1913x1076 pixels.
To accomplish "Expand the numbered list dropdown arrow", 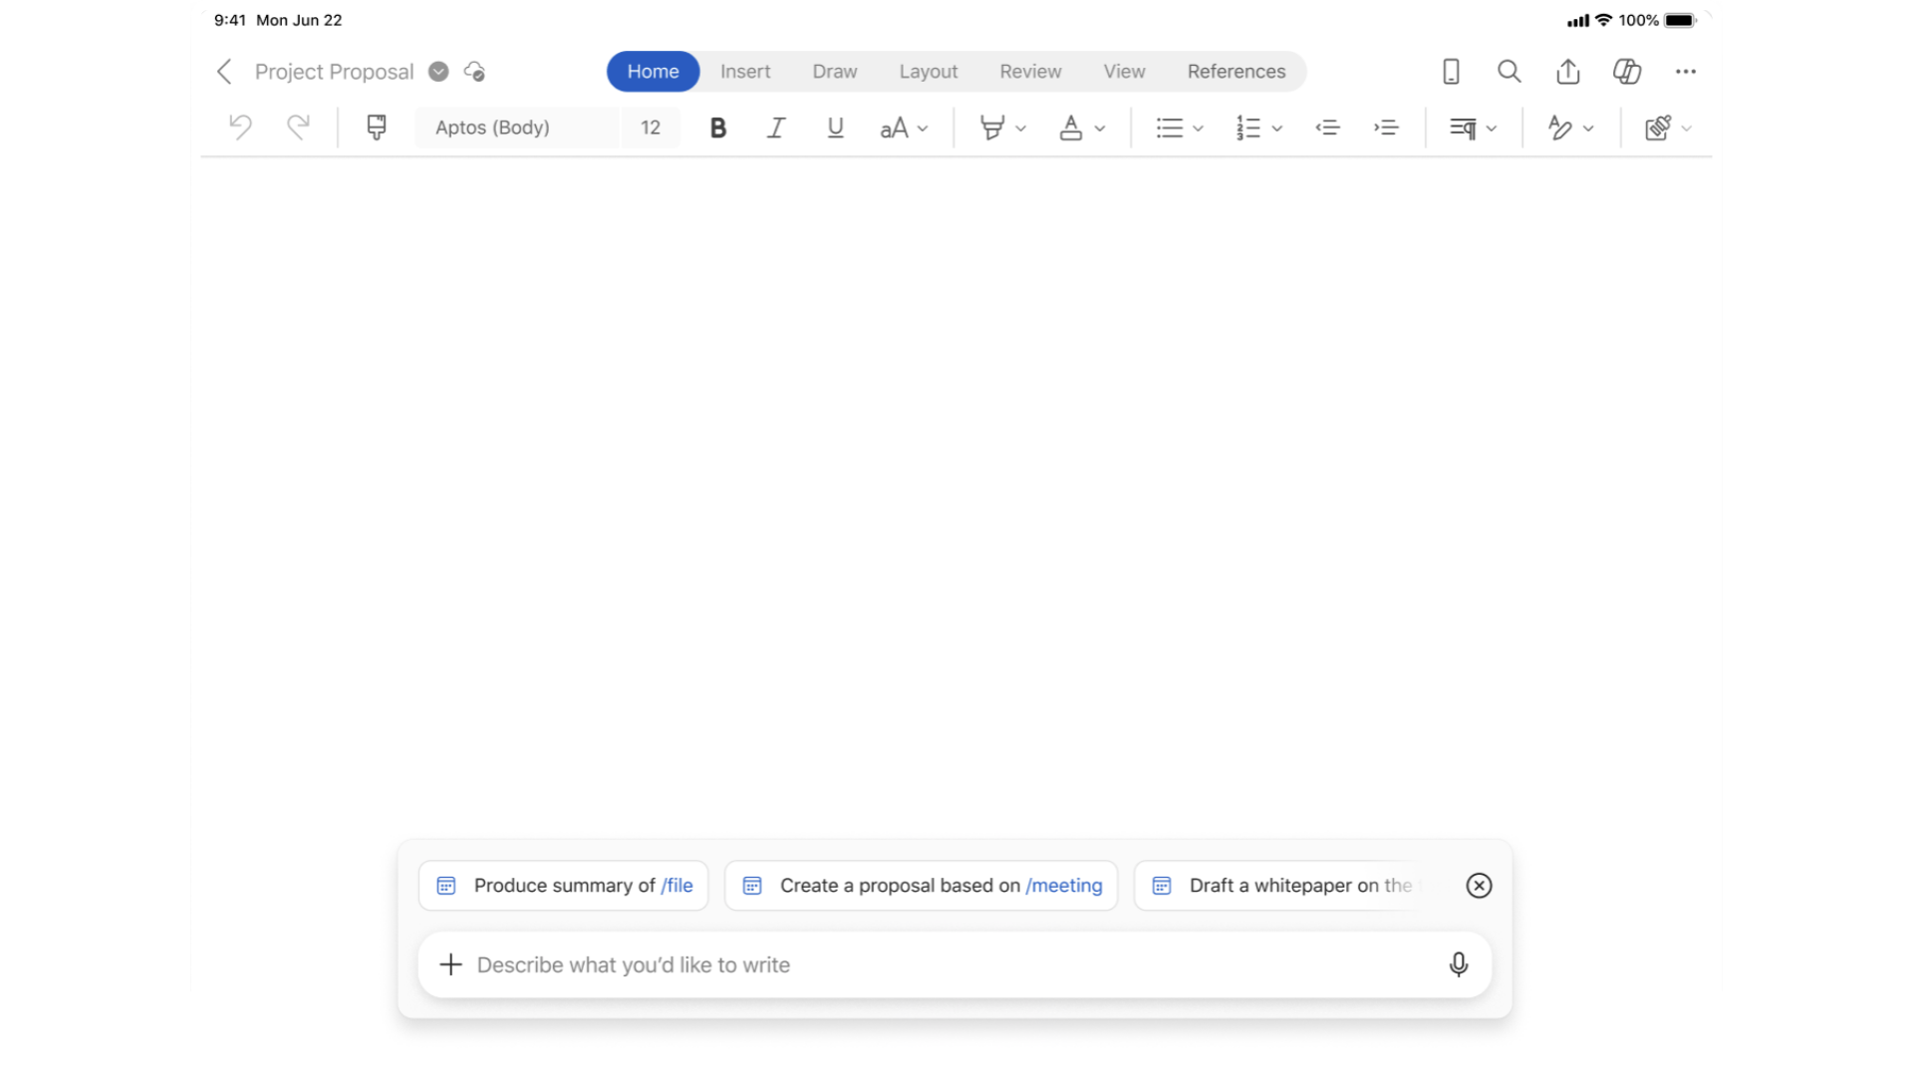I will click(x=1277, y=129).
